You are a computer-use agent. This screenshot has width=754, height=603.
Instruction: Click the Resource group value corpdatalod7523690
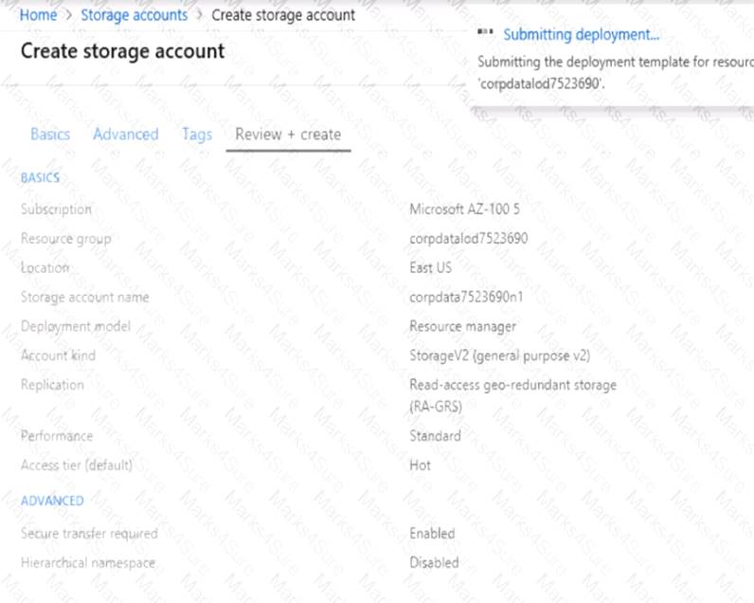pos(468,238)
